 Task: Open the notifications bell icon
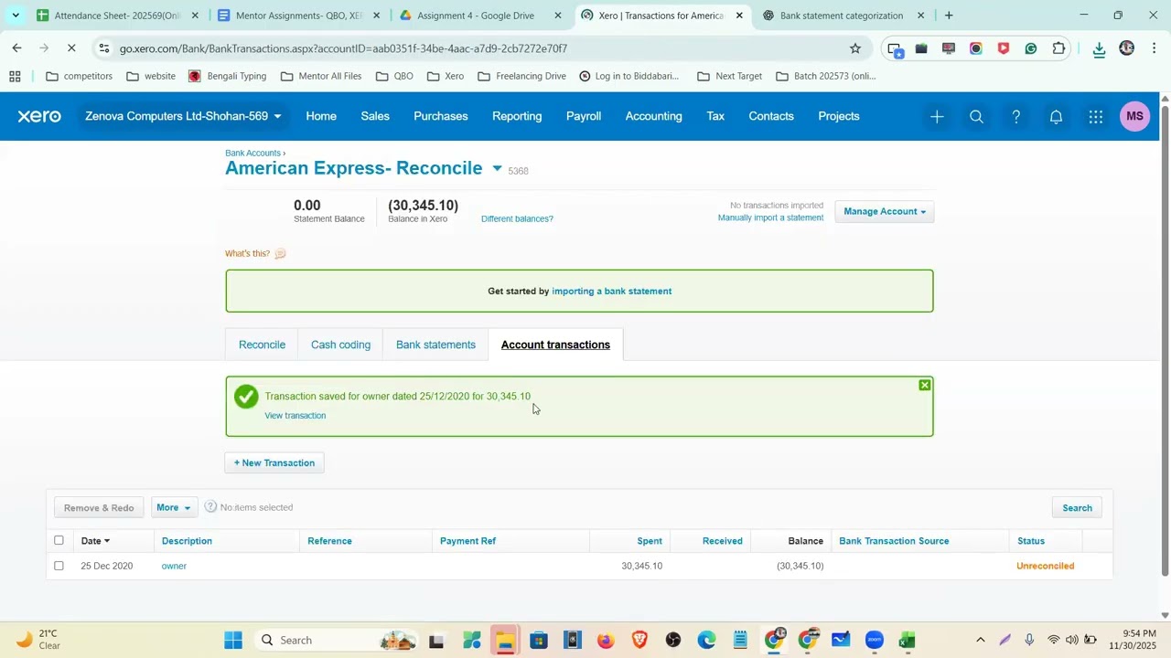(x=1056, y=117)
